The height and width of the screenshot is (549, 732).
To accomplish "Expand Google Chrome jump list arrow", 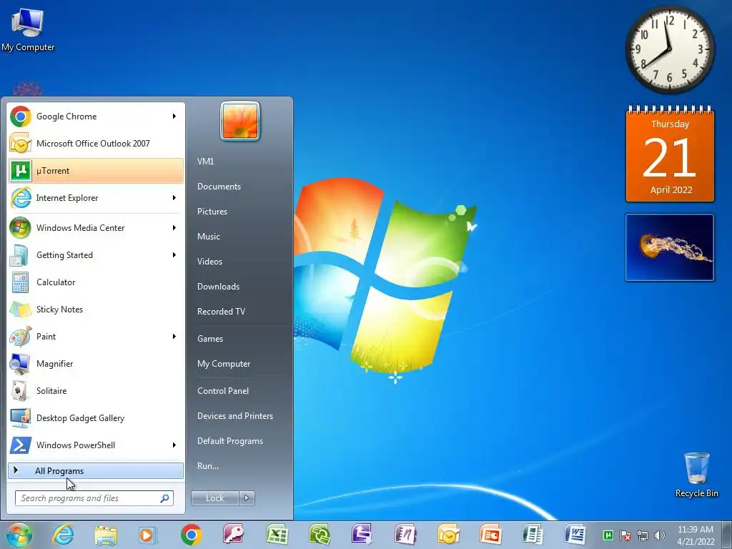I will (174, 117).
